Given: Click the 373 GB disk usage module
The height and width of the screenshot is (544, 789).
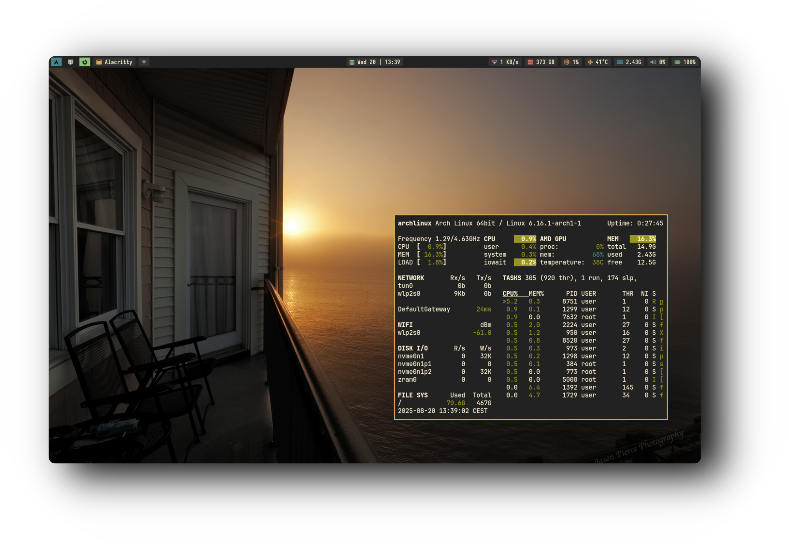Looking at the screenshot, I should [541, 62].
